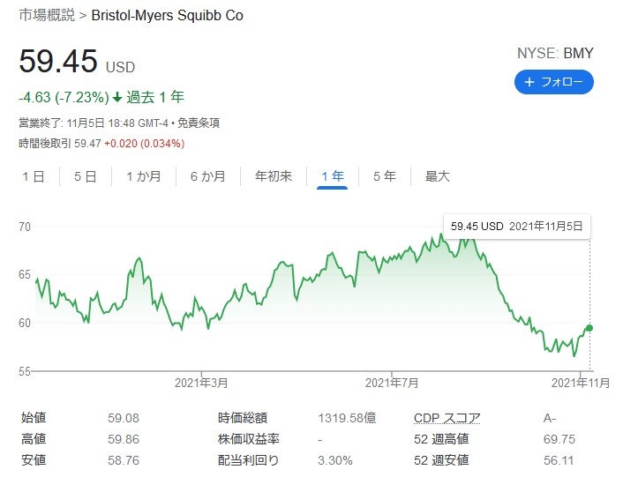Click the after-hours value 59.47
Viewport: 623px width, 477px height.
(x=88, y=143)
